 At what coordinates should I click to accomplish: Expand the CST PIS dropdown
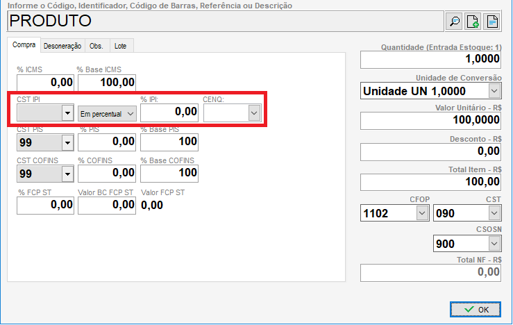point(67,143)
